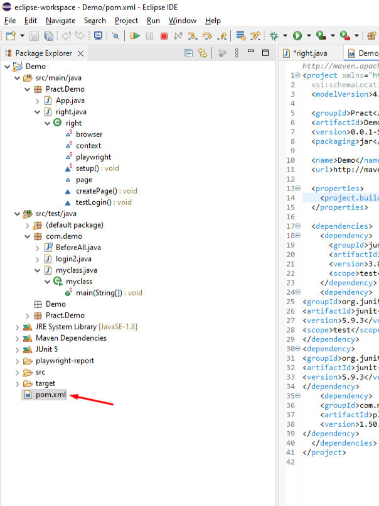This screenshot has width=379, height=506.
Task: Click the green Run button icon
Action: 297,36
